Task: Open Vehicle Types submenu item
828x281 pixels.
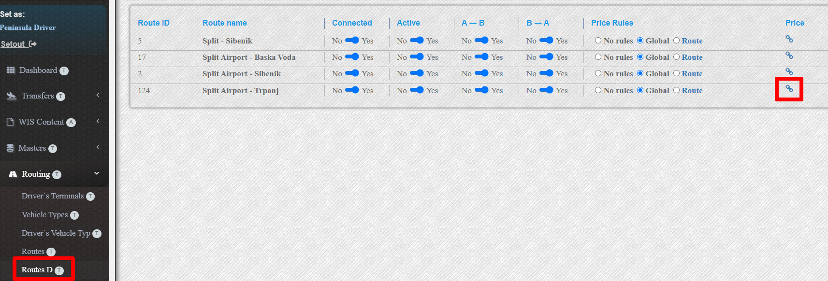Action: point(44,215)
